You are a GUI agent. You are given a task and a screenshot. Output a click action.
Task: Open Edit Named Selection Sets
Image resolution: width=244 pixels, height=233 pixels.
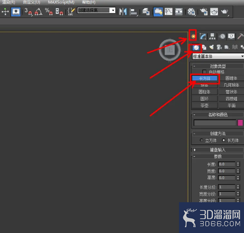pyautogui.click(x=71, y=12)
